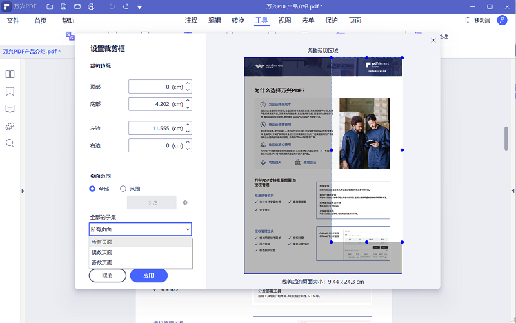Increase the 右边 margin with up arrow

[x=188, y=142]
